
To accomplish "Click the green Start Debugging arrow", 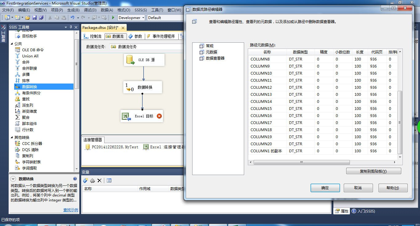I will click(x=113, y=18).
